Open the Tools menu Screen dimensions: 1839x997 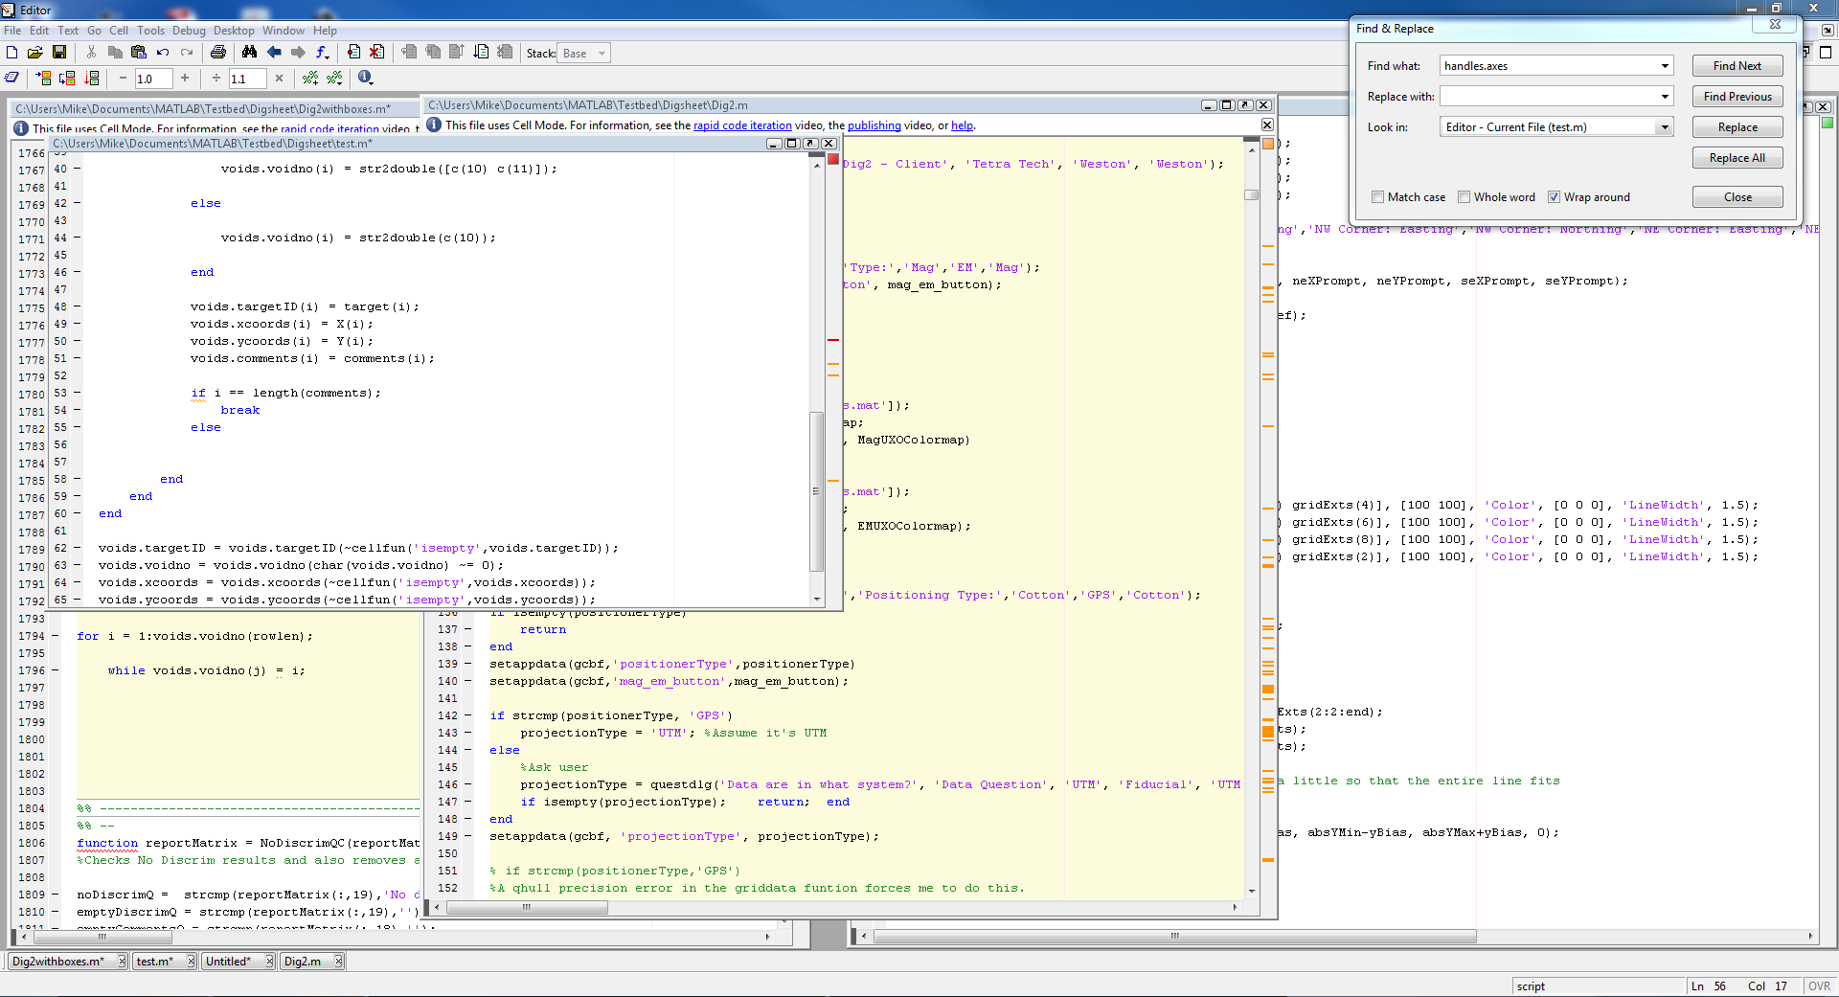[x=150, y=31]
